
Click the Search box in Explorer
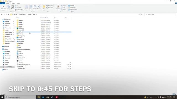click(x=160, y=15)
